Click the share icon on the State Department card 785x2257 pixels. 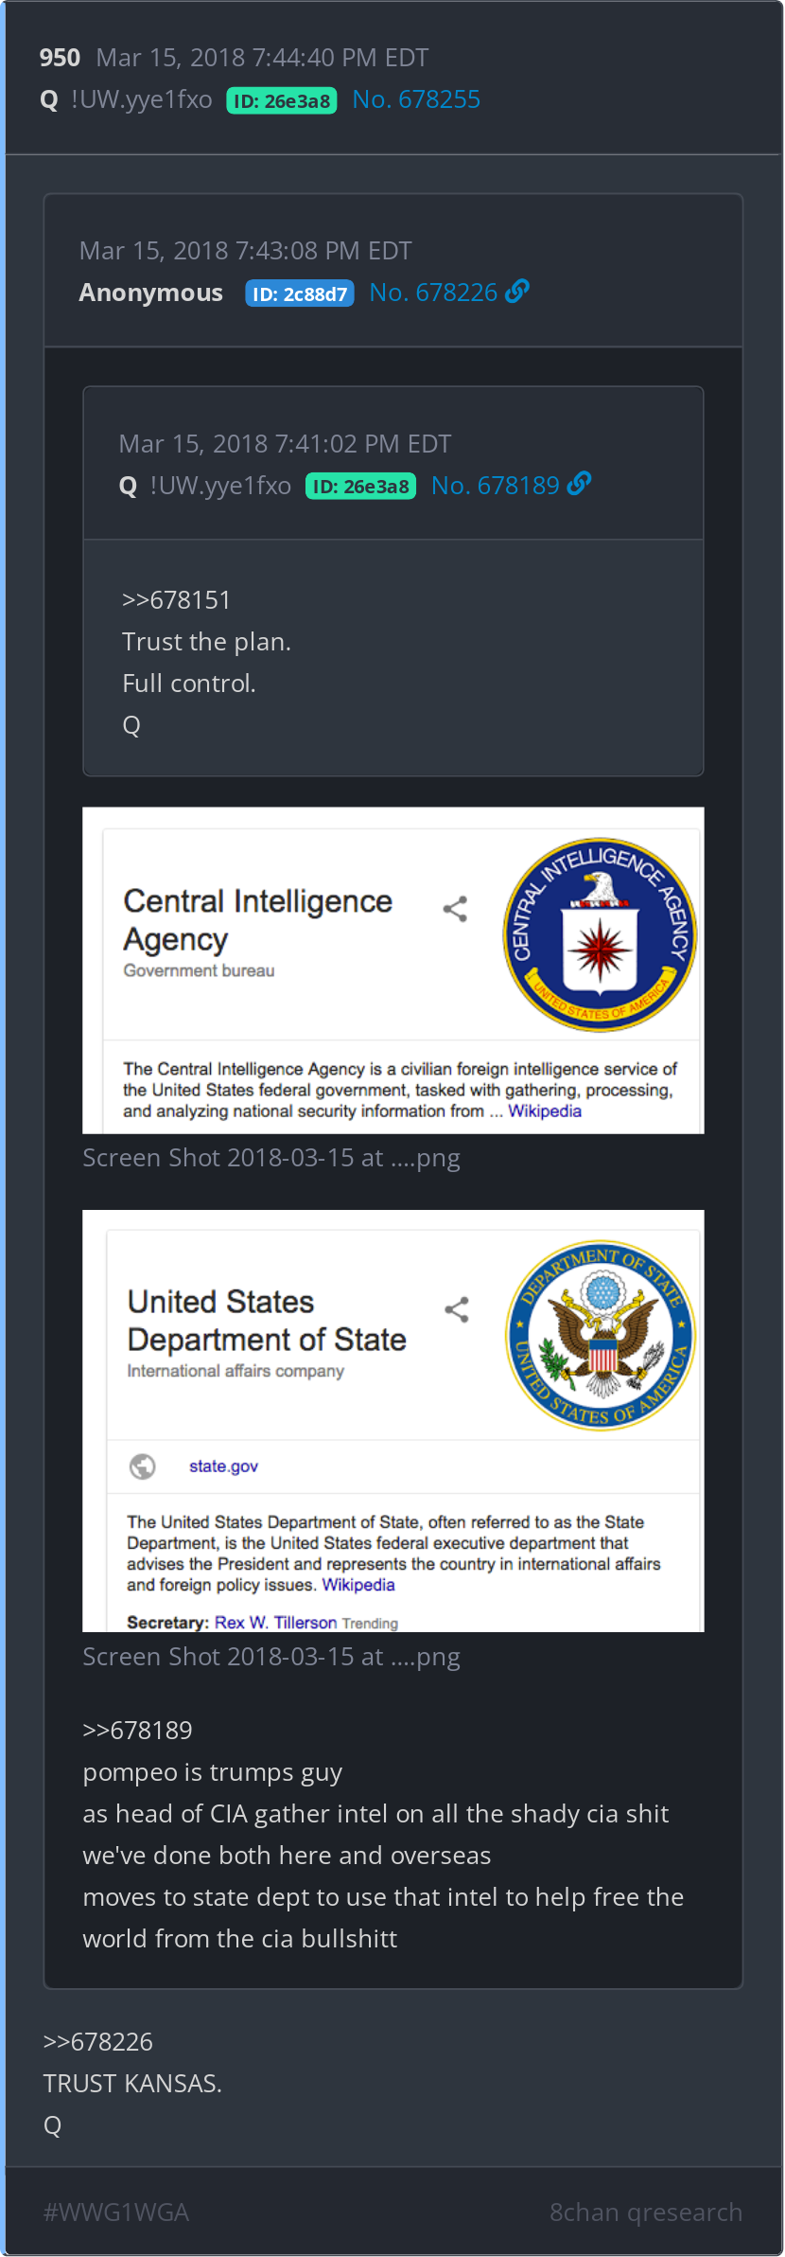(457, 1310)
